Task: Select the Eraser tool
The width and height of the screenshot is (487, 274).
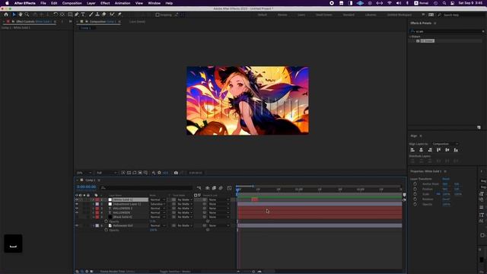Action: point(103,14)
